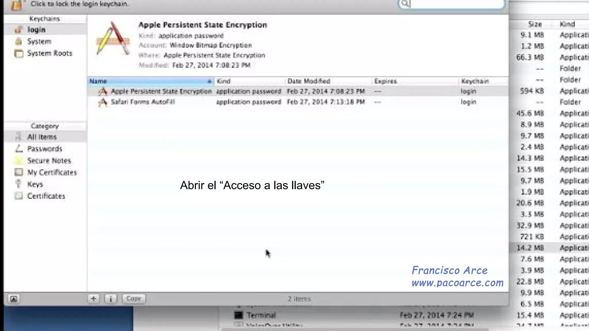Screen dimensions: 589x331
Task: Click the System Roots folder icon
Action: coord(19,53)
